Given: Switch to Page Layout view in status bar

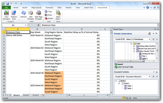Looking at the screenshot, I should 127,98.
